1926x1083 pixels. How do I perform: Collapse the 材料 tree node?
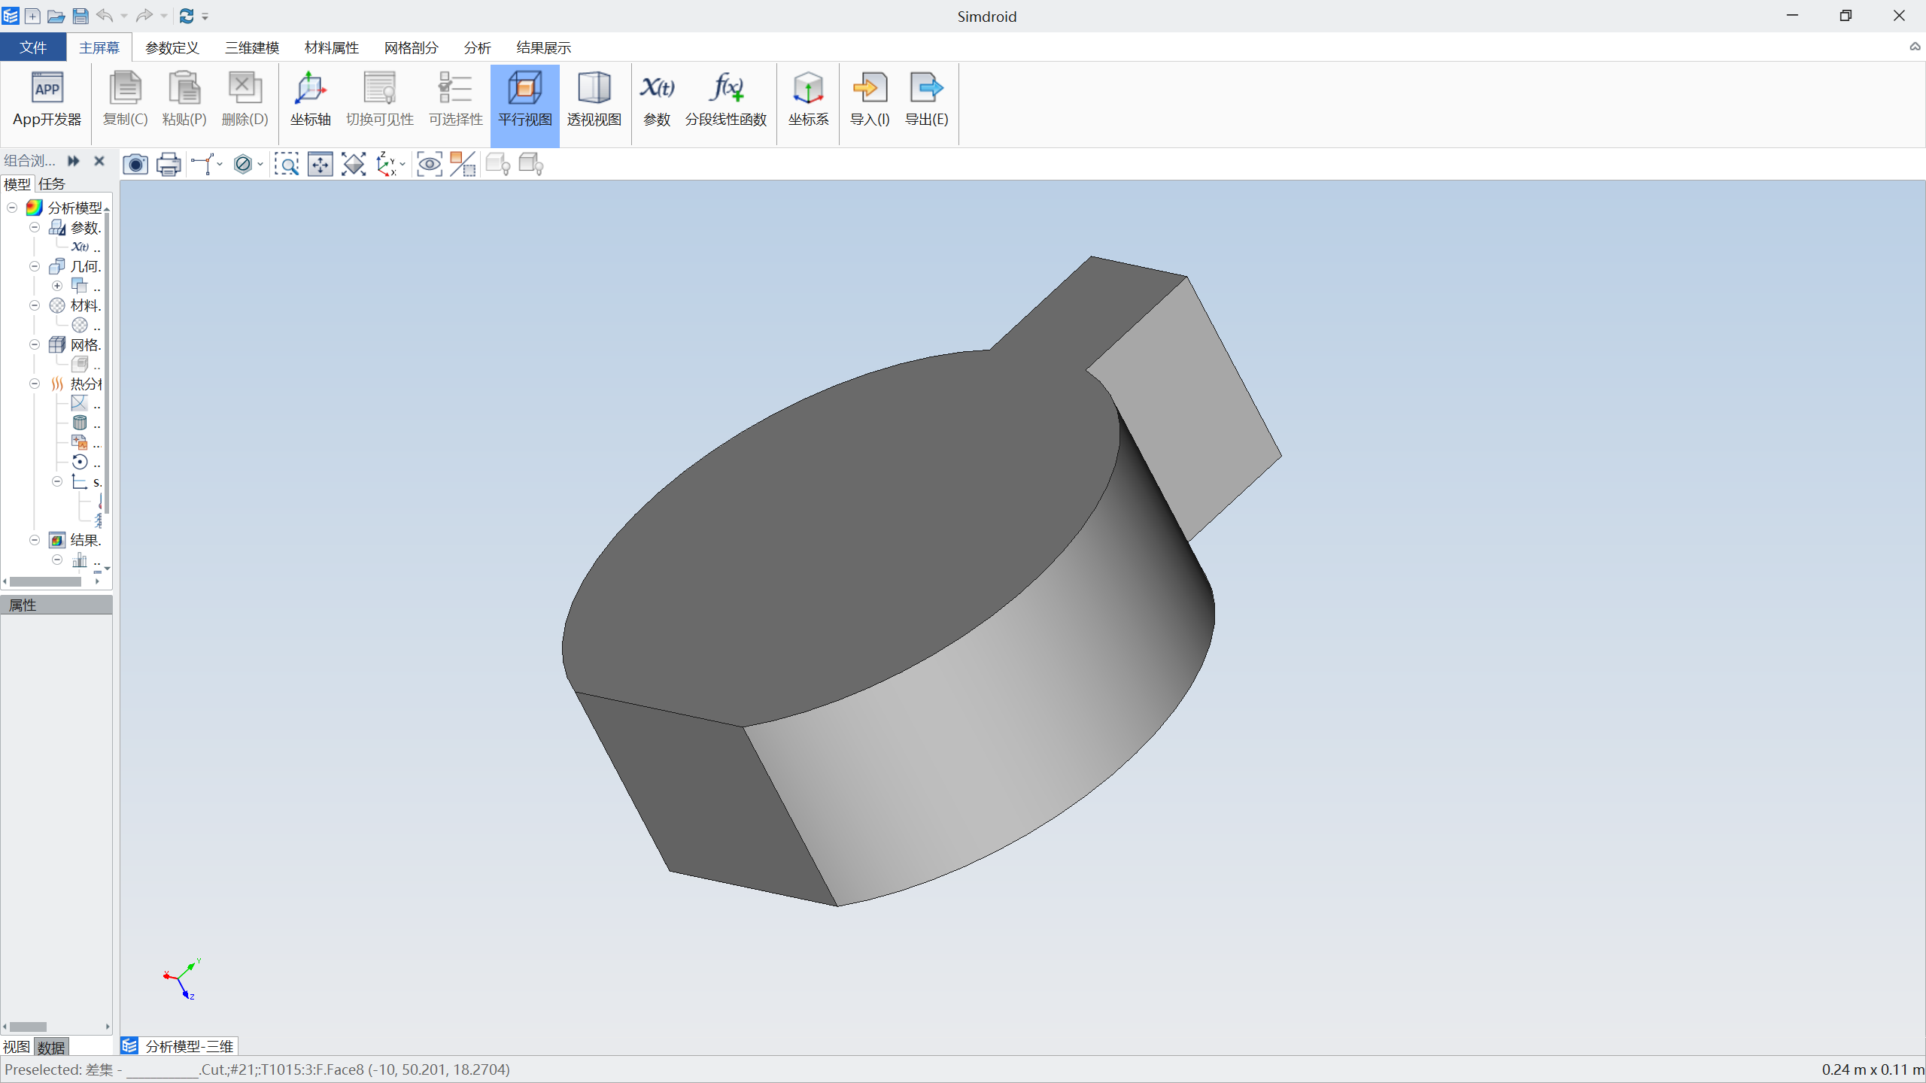pyautogui.click(x=35, y=305)
